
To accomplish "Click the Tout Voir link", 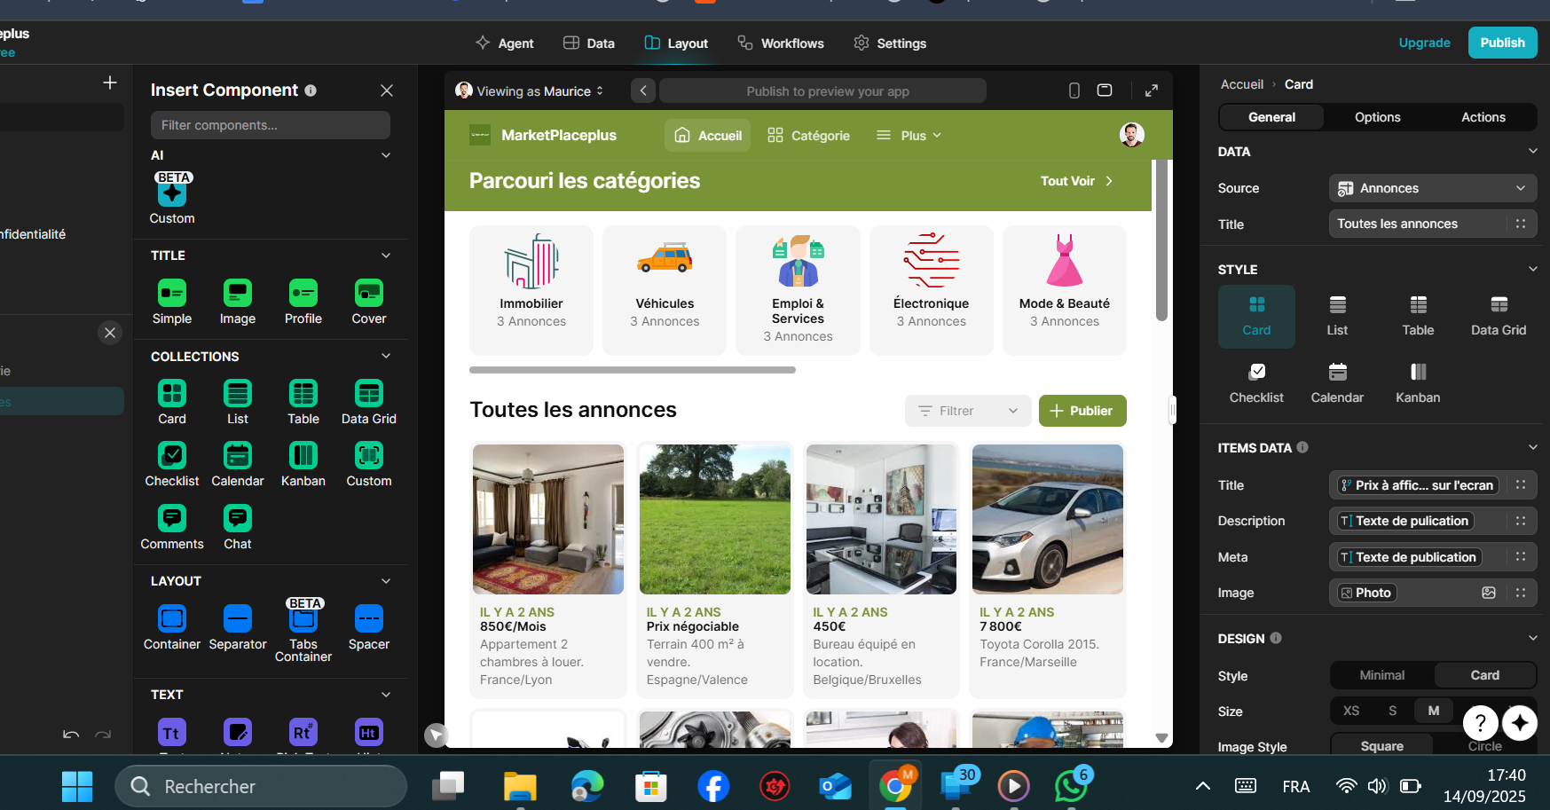I will tap(1075, 181).
